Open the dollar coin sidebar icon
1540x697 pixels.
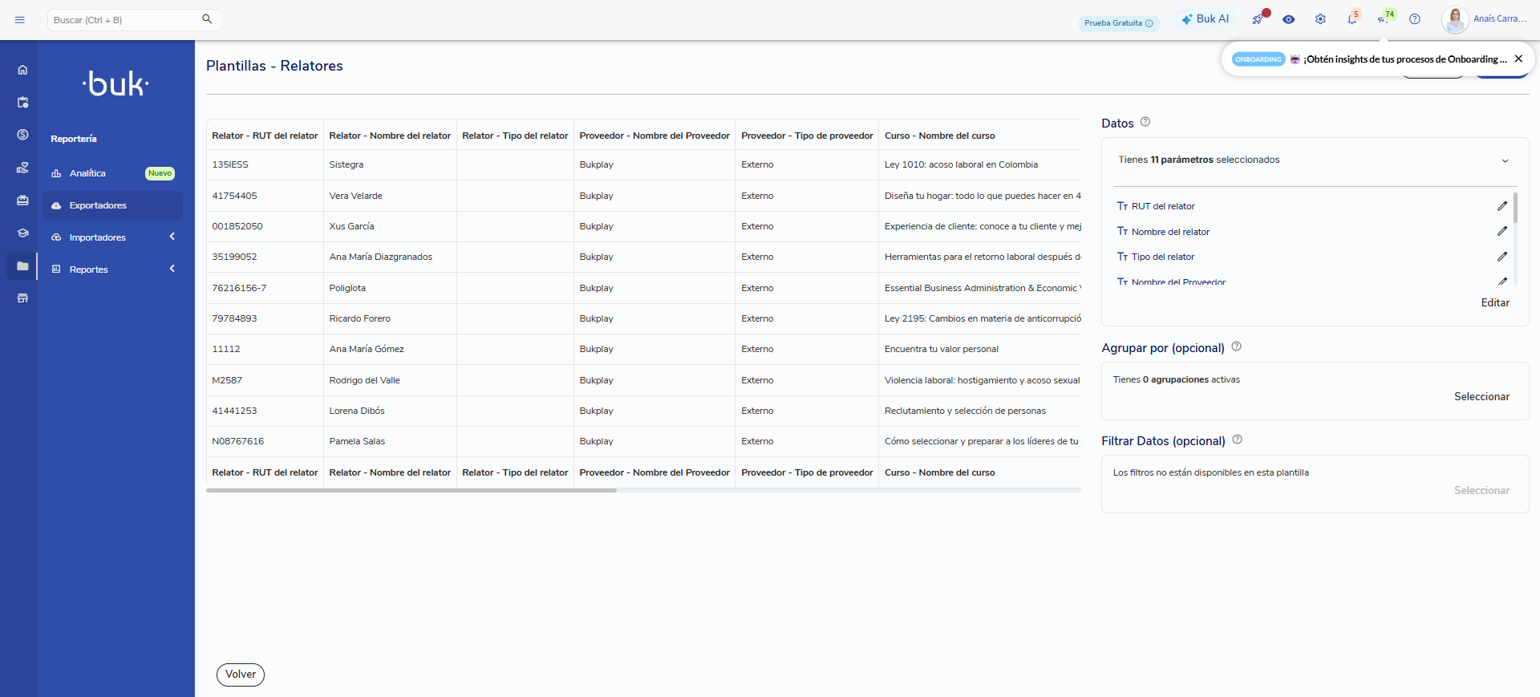click(22, 135)
